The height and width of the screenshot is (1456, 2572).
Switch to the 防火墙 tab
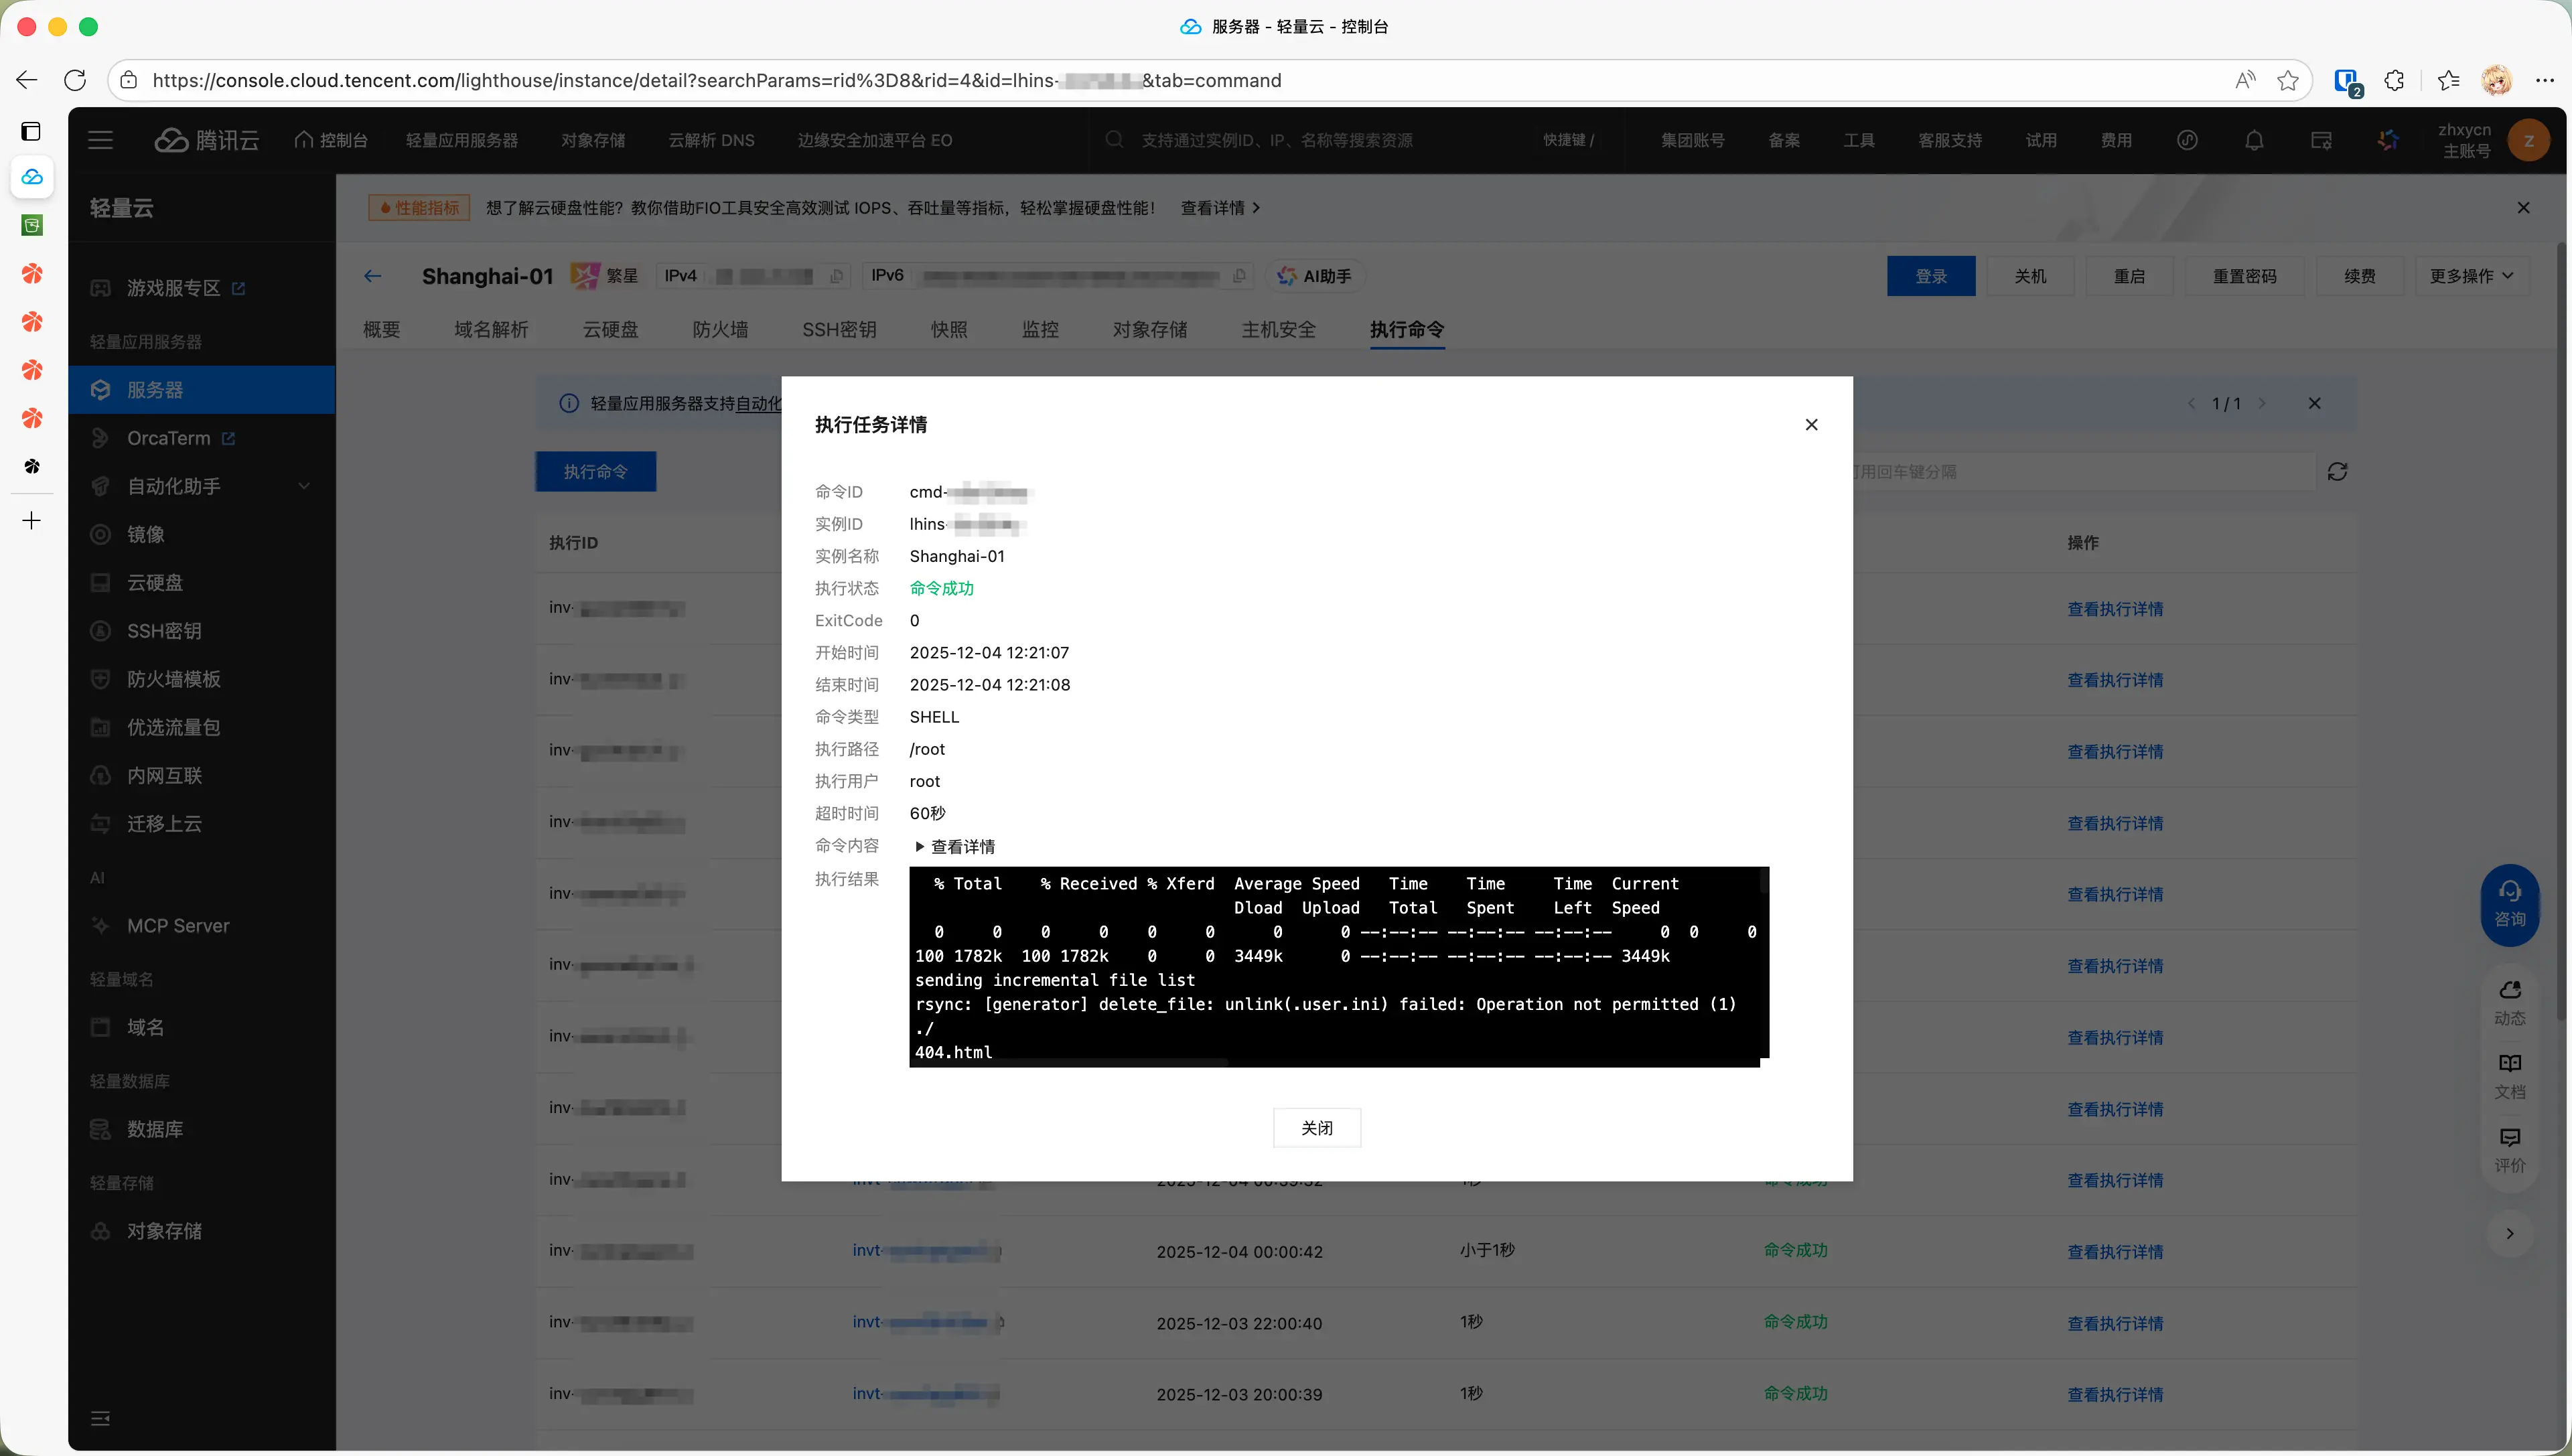pos(720,329)
